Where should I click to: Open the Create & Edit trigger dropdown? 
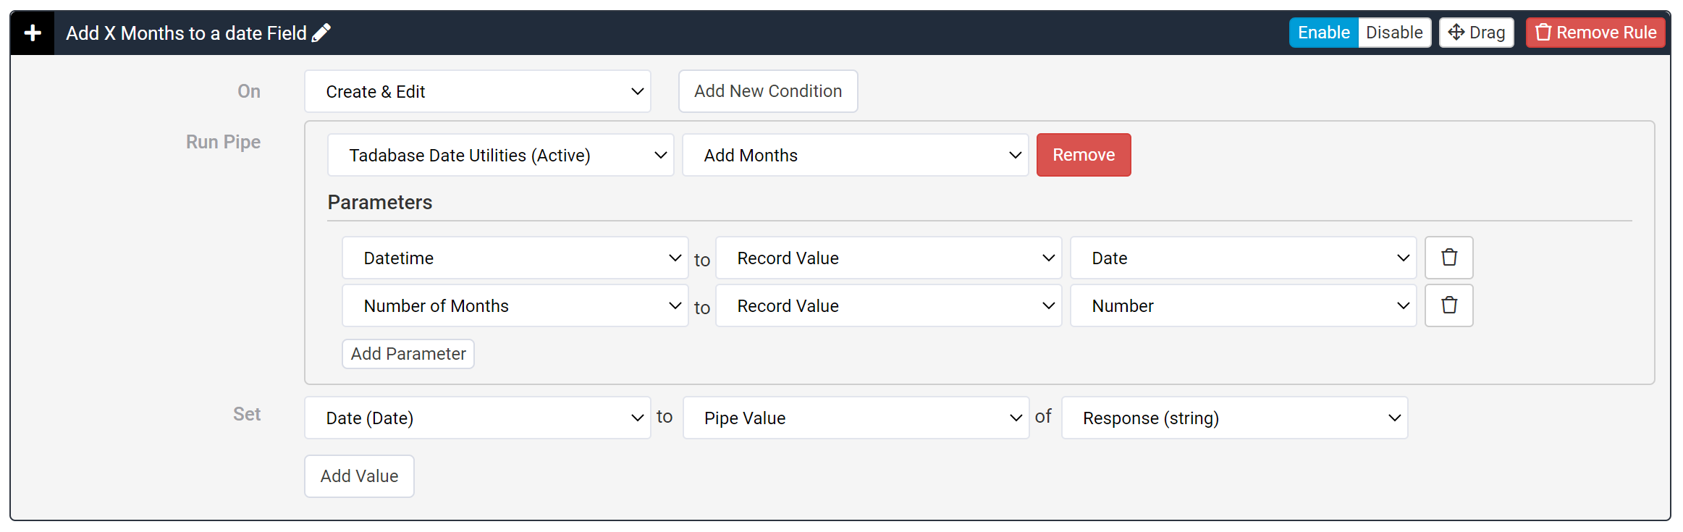point(478,92)
